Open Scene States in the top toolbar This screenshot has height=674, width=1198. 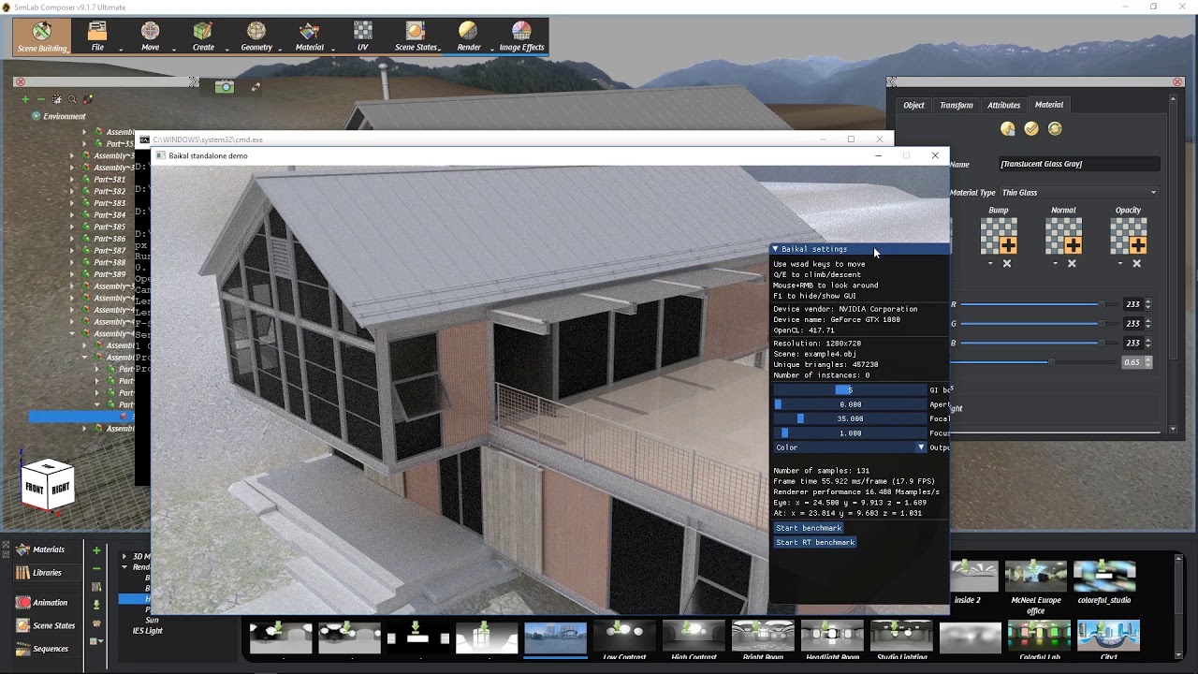coord(416,37)
